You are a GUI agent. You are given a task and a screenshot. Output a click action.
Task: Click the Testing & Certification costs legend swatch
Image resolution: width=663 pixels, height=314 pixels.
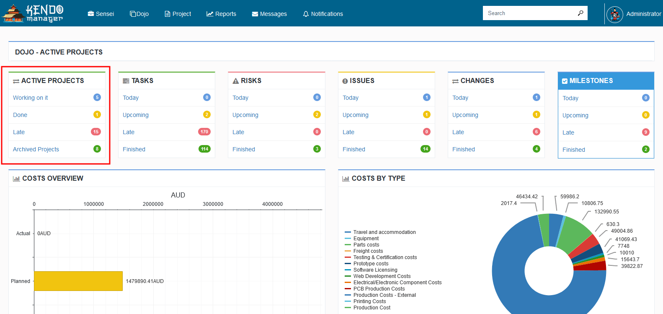(x=348, y=257)
